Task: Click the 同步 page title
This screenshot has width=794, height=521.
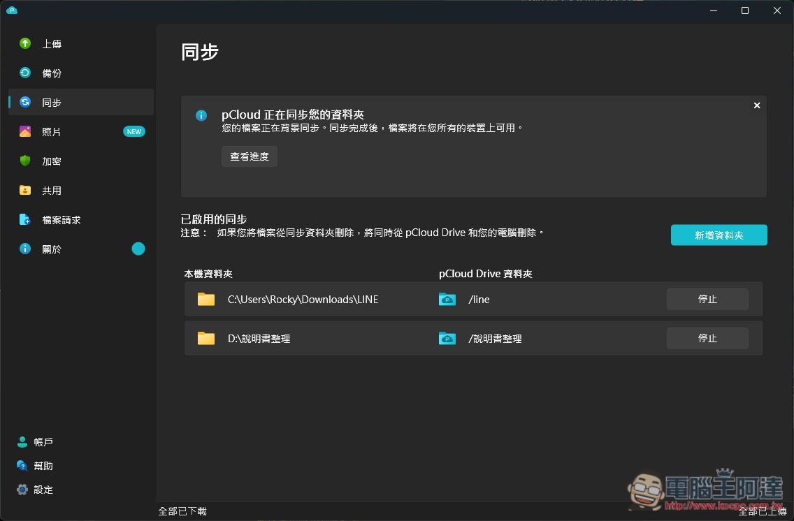Action: 199,52
